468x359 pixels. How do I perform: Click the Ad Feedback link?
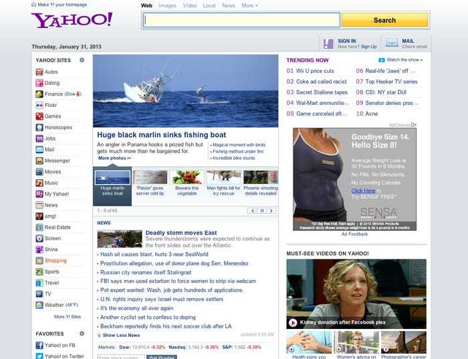[x=354, y=234]
